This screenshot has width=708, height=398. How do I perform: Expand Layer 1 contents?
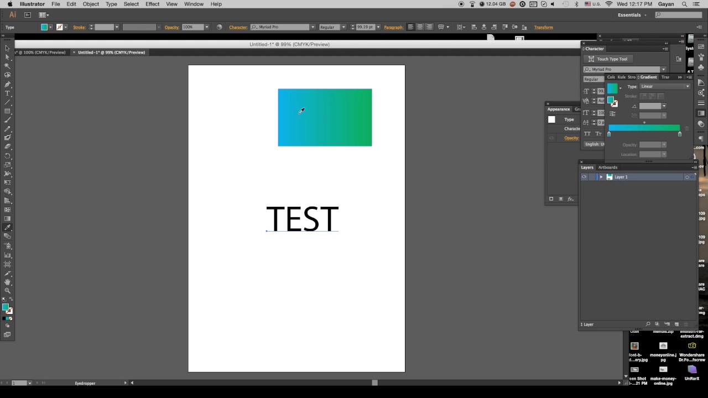601,177
